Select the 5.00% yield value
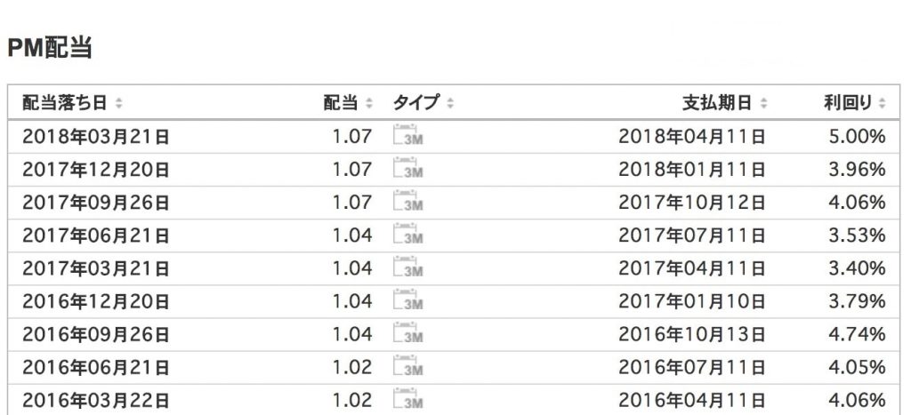Image resolution: width=911 pixels, height=415 pixels. point(857,136)
